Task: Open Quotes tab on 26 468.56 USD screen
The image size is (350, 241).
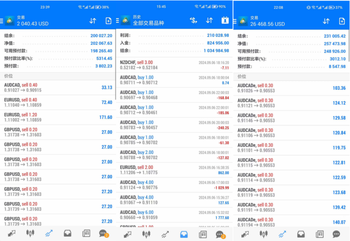Action: pos(245,234)
